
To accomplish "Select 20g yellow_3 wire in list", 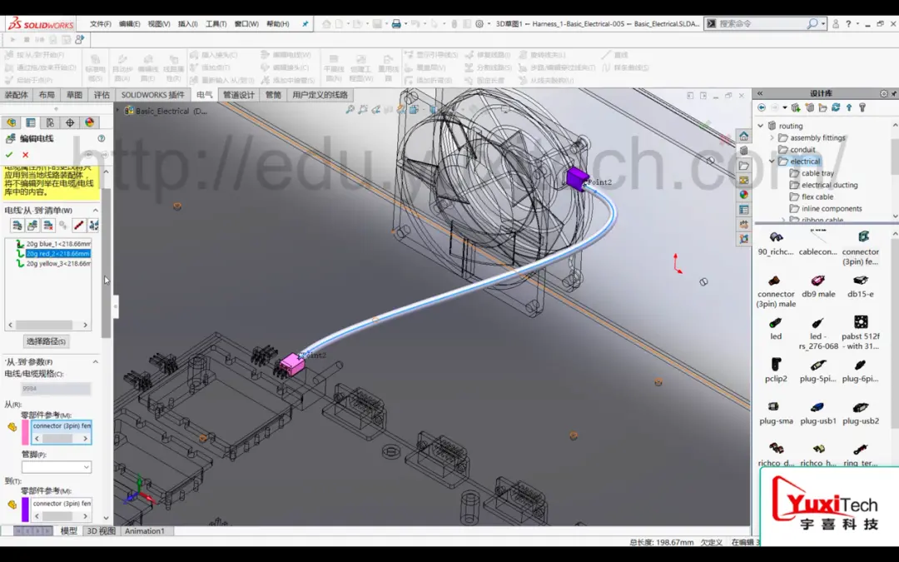I will [x=58, y=264].
